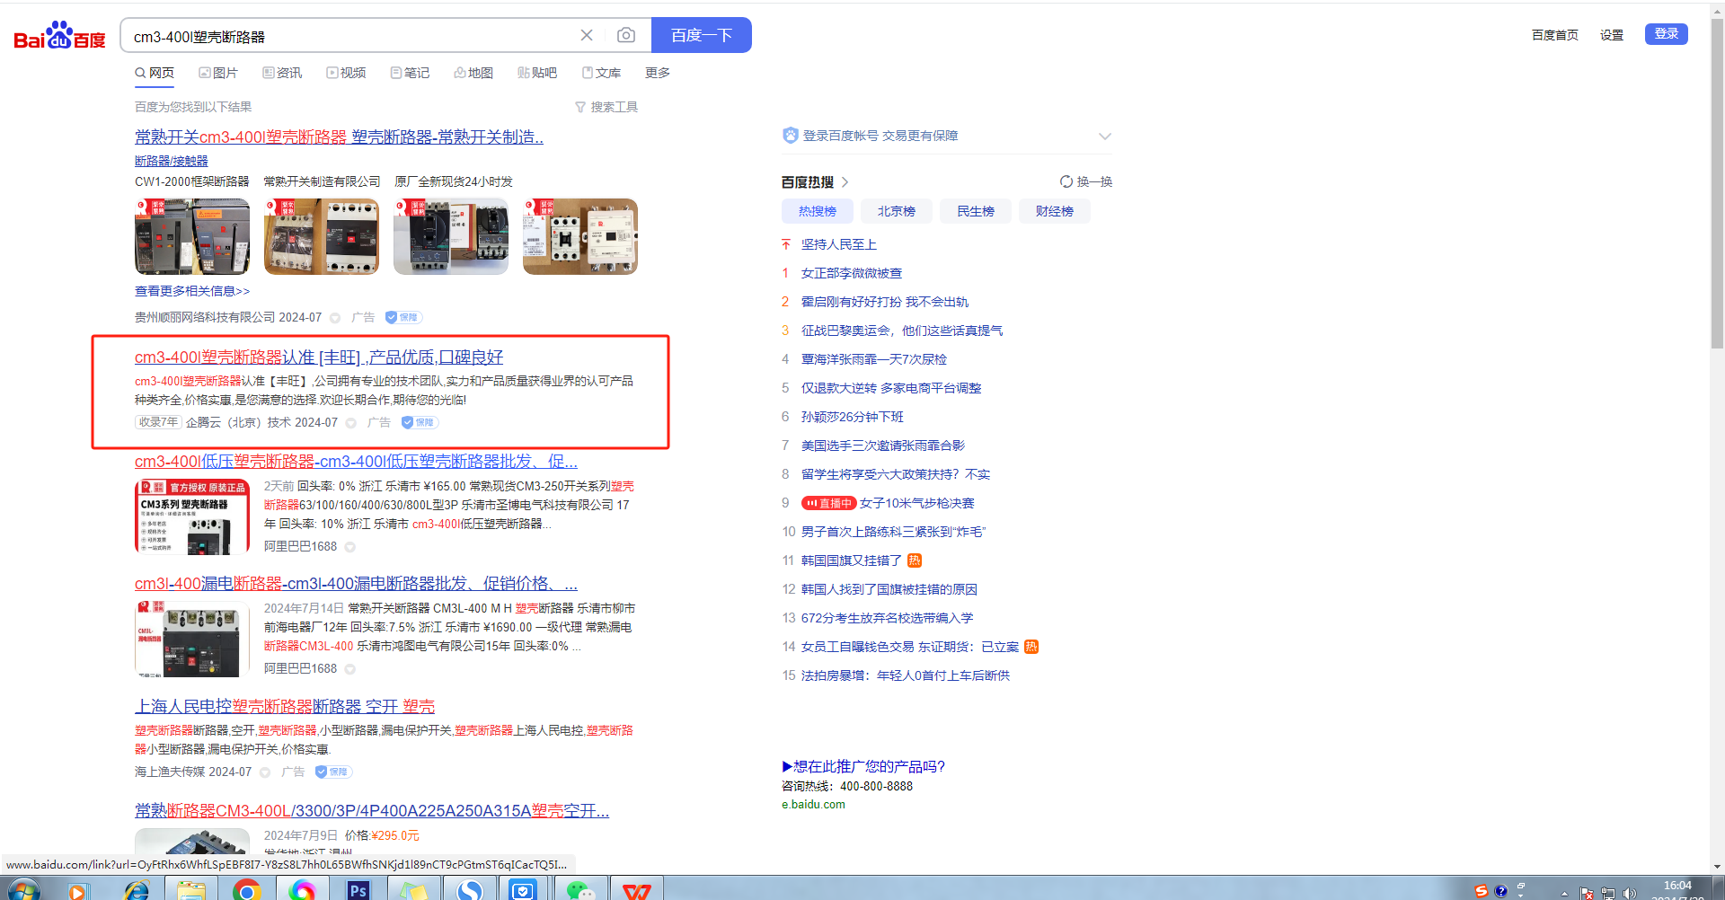The height and width of the screenshot is (900, 1725).
Task: Open WeChat from the taskbar
Action: pos(580,889)
